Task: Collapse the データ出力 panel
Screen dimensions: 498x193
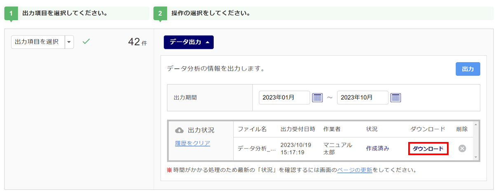Action: [189, 42]
